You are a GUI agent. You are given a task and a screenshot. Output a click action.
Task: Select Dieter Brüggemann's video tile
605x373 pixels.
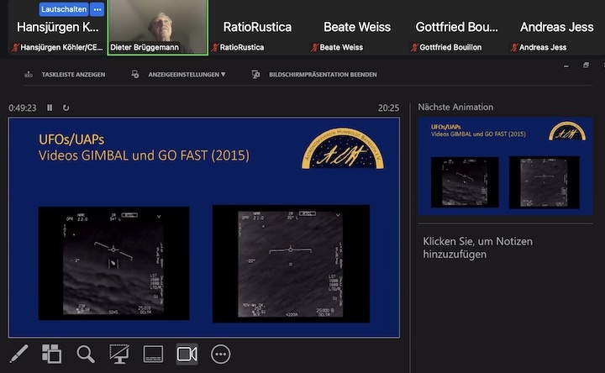157,27
